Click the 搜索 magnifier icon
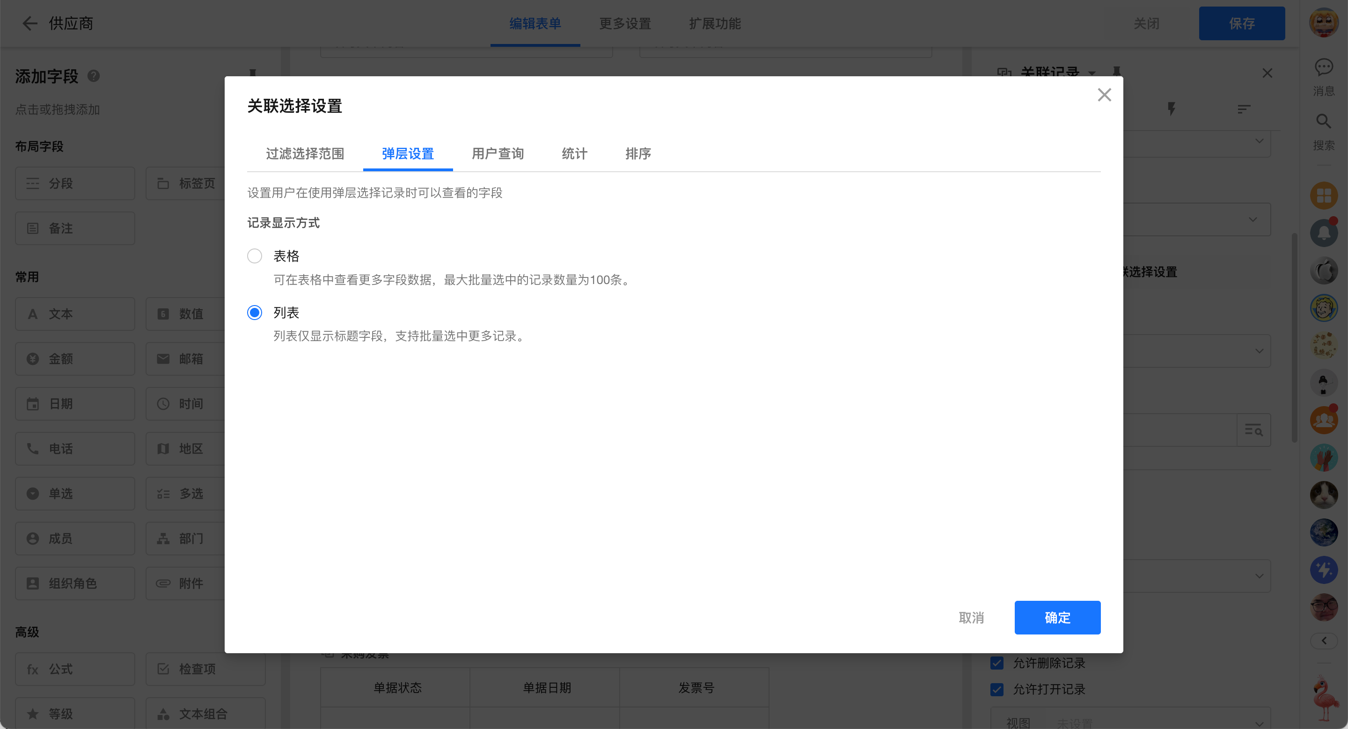 (x=1323, y=122)
